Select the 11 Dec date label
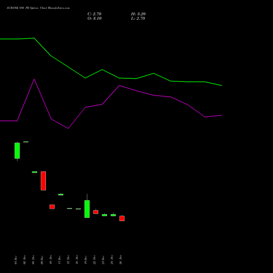The image size is (273, 273). point(60,260)
